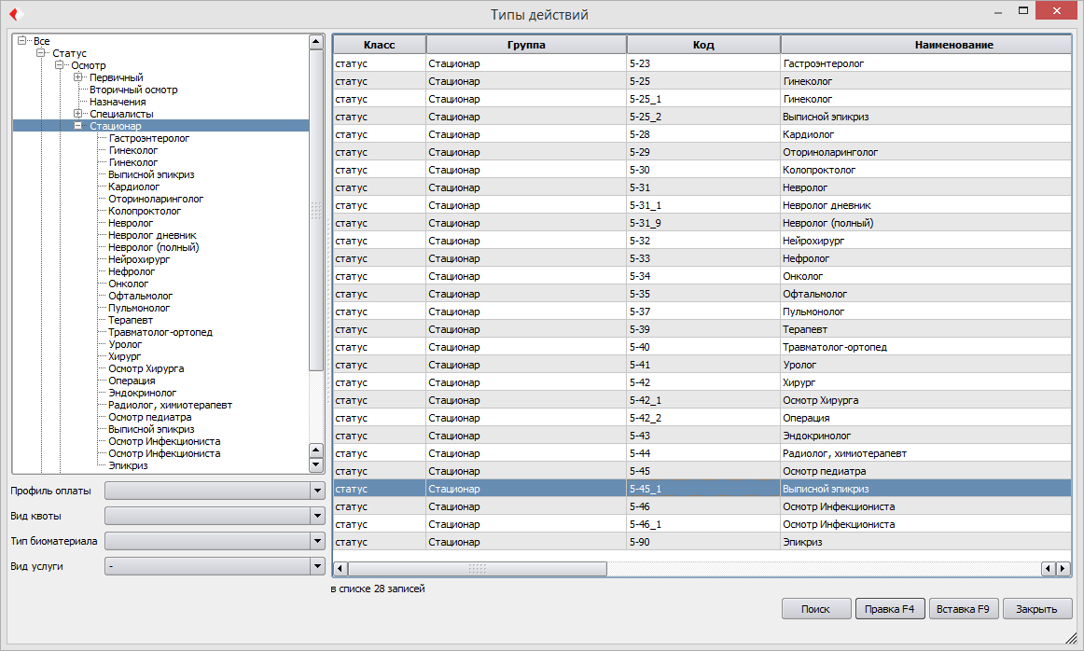Click the Правка F4 button
Viewport: 1084px width, 651px height.
[x=890, y=609]
